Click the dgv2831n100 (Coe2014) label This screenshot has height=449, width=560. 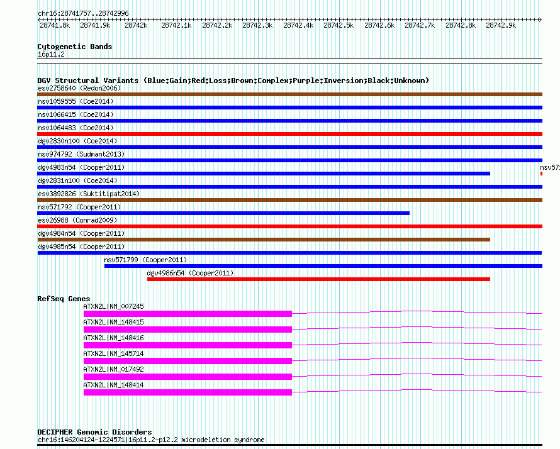[x=77, y=180]
